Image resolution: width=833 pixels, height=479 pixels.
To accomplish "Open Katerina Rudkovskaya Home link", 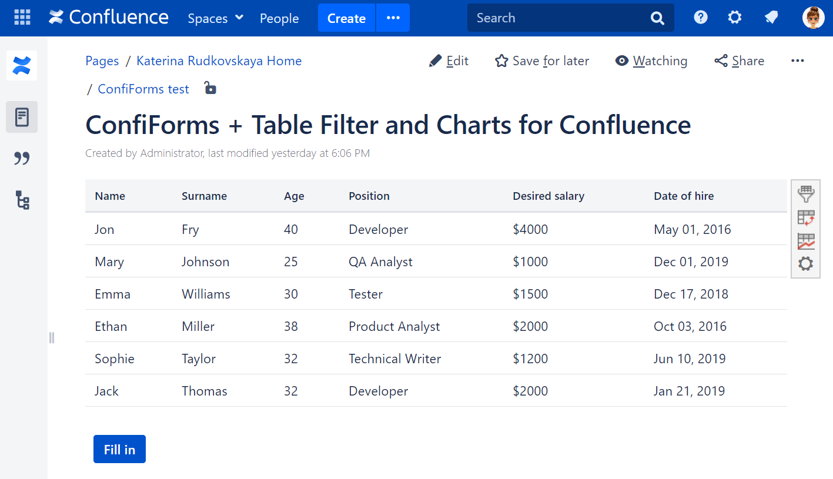I will 219,61.
